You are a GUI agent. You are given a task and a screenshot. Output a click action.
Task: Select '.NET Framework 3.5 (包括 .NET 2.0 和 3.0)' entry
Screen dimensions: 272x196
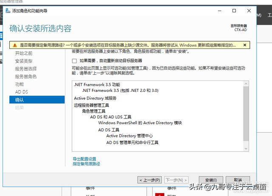coord(120,91)
